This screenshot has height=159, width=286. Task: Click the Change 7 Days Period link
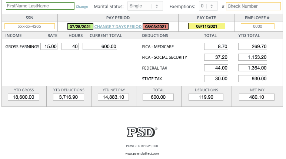[x=118, y=27]
